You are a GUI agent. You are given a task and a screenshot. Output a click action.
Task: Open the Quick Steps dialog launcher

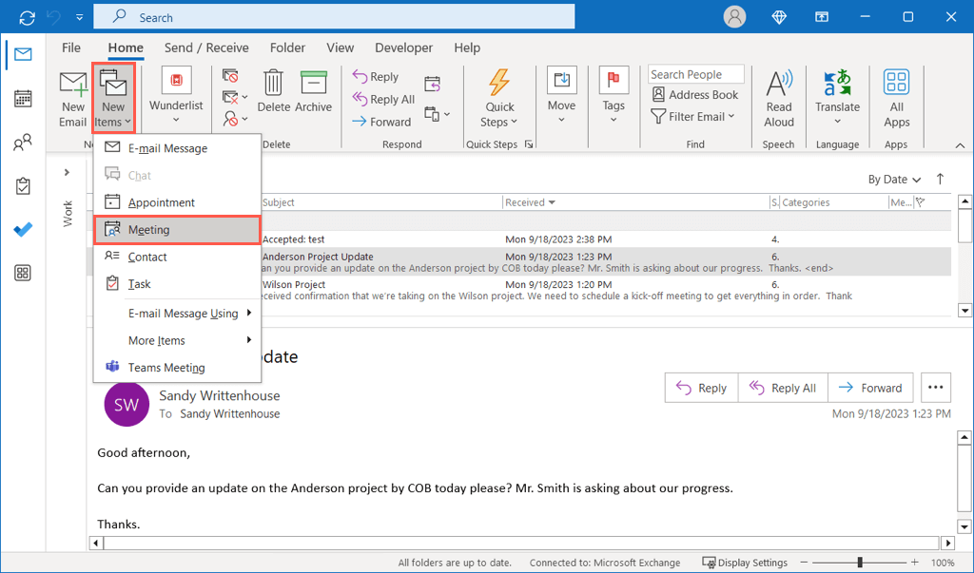point(529,144)
